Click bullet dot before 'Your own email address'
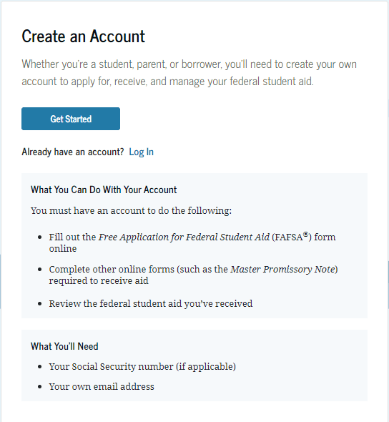This screenshot has width=389, height=422. tap(40, 387)
